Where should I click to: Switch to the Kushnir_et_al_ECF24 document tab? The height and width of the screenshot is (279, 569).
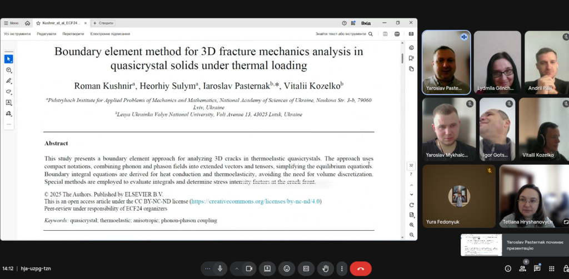pyautogui.click(x=60, y=23)
